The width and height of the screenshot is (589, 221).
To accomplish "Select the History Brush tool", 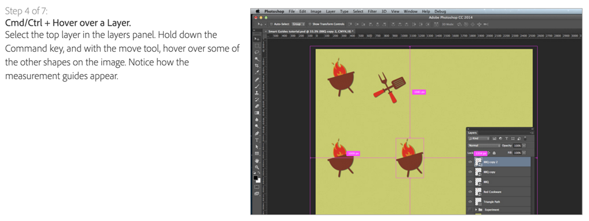I will 257,100.
